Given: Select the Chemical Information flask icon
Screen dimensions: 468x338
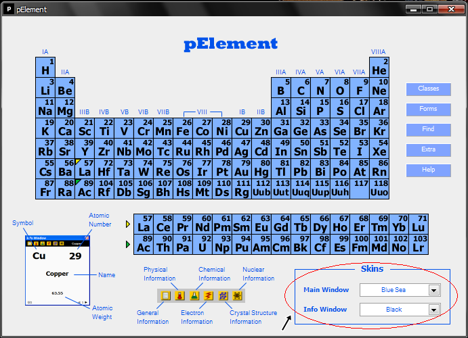Looking at the screenshot, I should pyautogui.click(x=194, y=295).
